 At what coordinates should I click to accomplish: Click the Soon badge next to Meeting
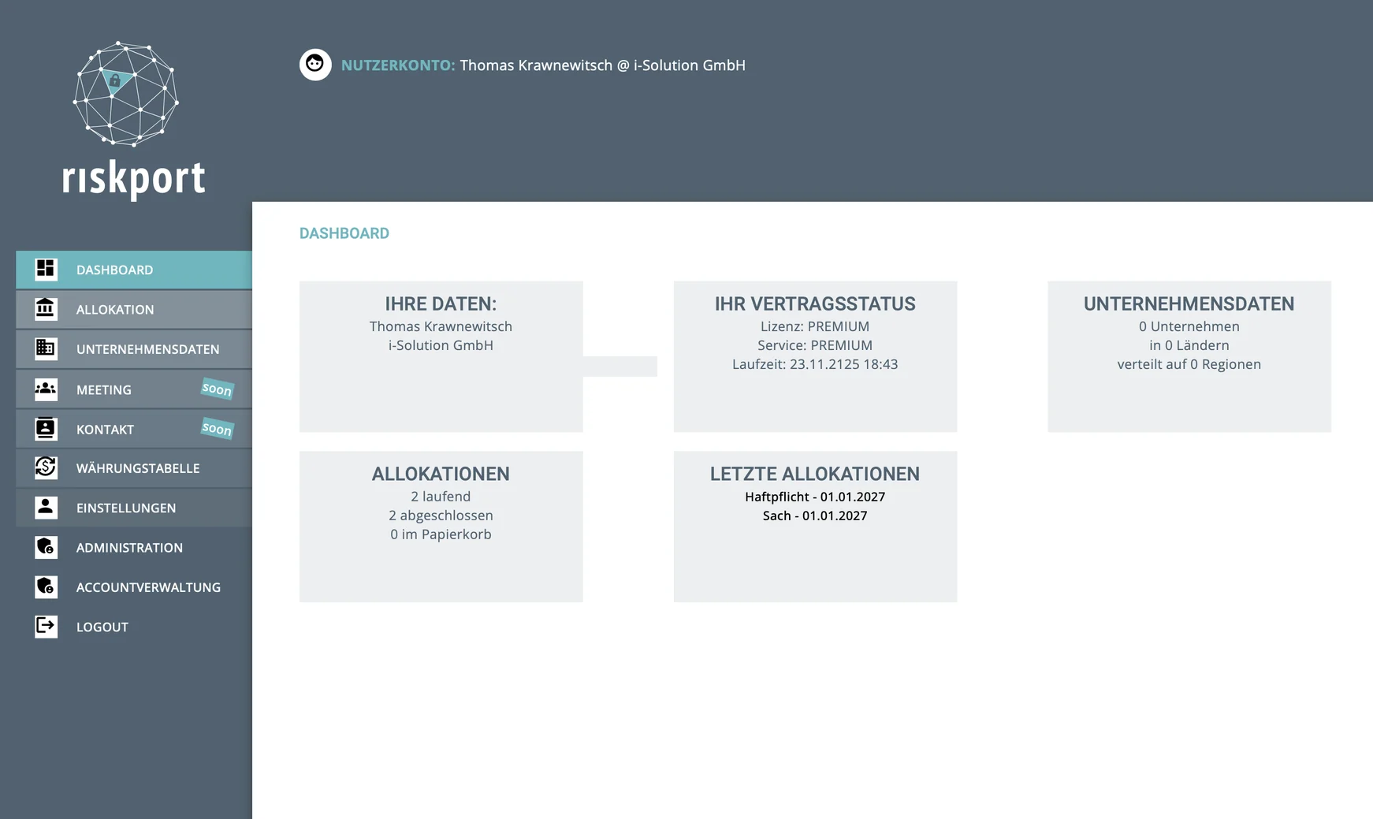(x=217, y=389)
